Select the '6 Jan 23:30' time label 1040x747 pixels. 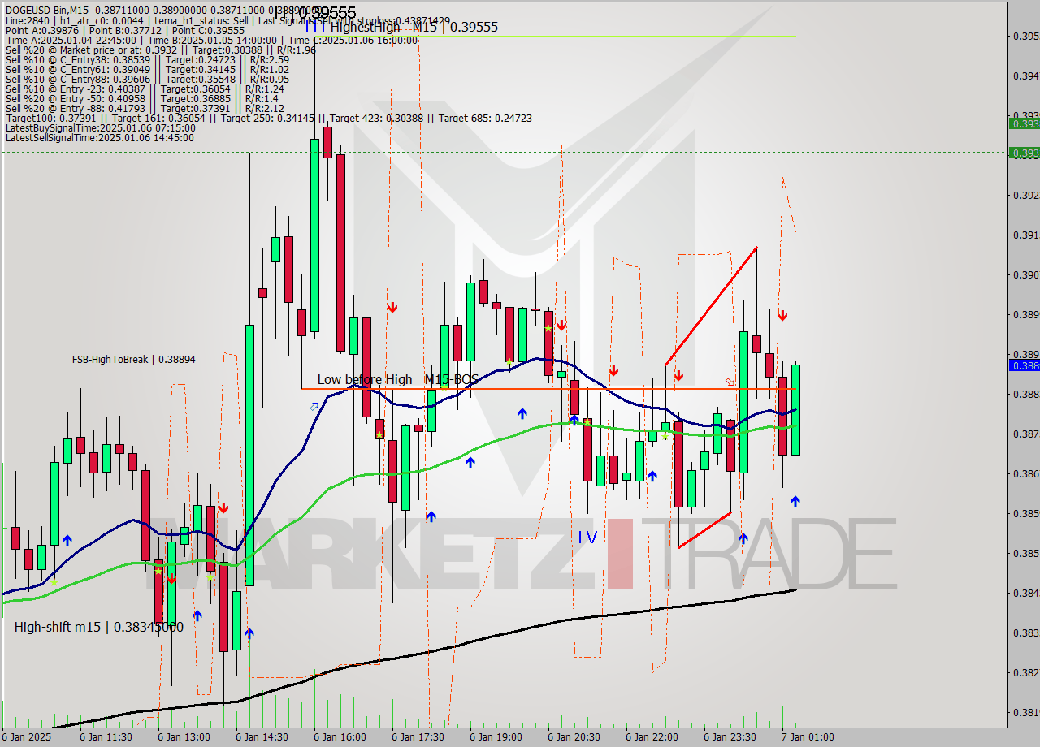point(730,737)
